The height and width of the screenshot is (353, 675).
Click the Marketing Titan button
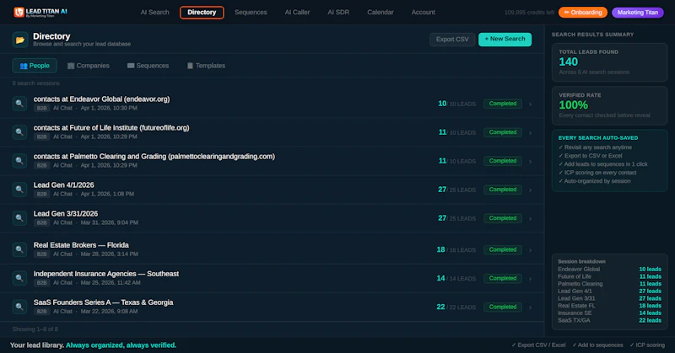click(x=638, y=13)
